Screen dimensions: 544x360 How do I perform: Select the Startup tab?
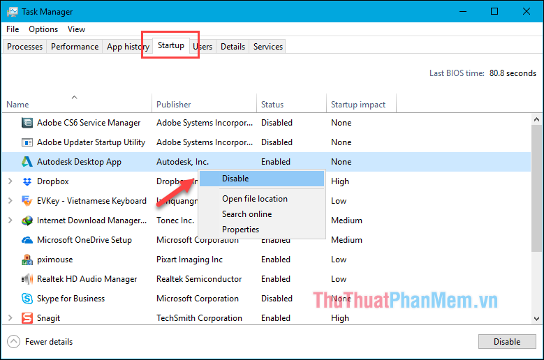click(x=171, y=45)
